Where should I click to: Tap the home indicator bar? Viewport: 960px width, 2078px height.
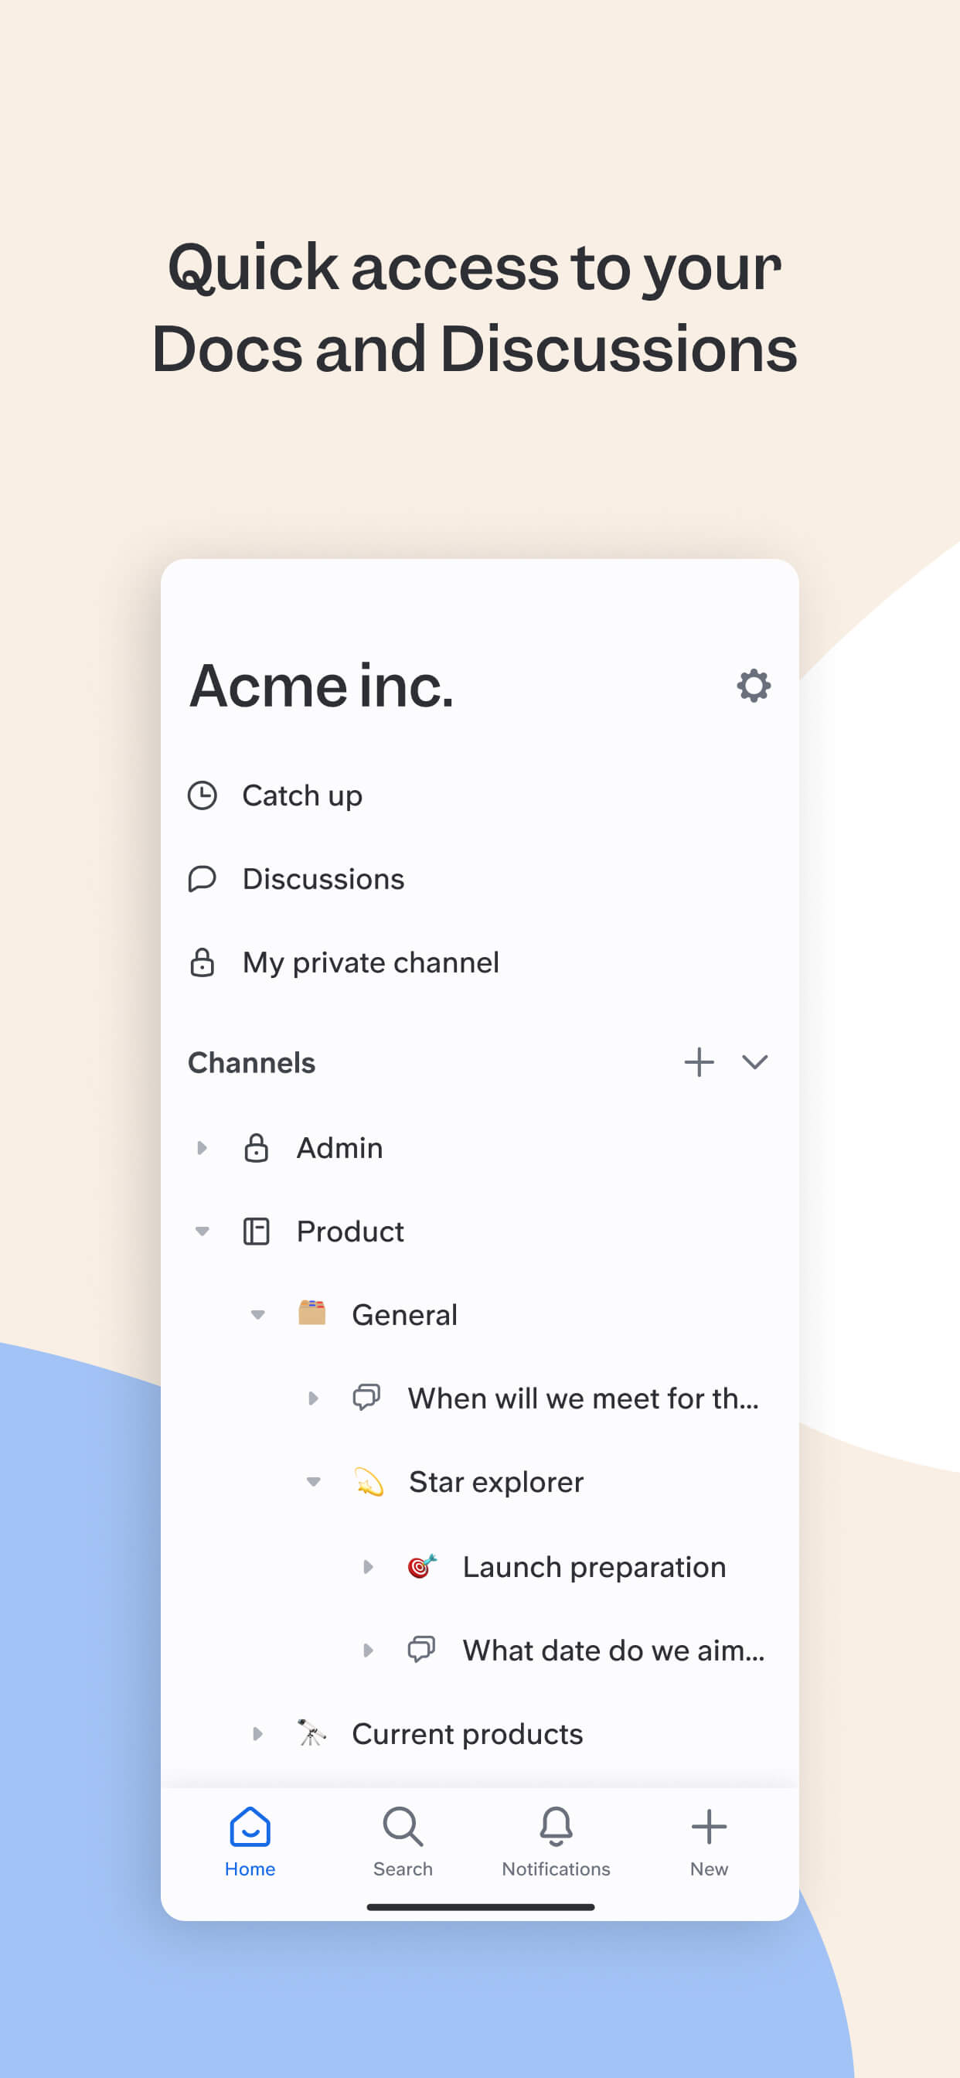coord(480,1907)
